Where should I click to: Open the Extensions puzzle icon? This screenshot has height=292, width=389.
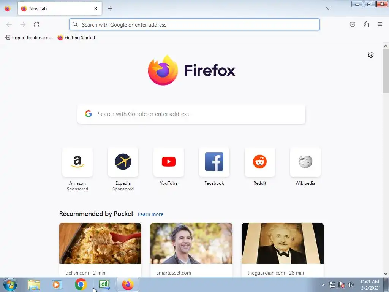pos(366,24)
